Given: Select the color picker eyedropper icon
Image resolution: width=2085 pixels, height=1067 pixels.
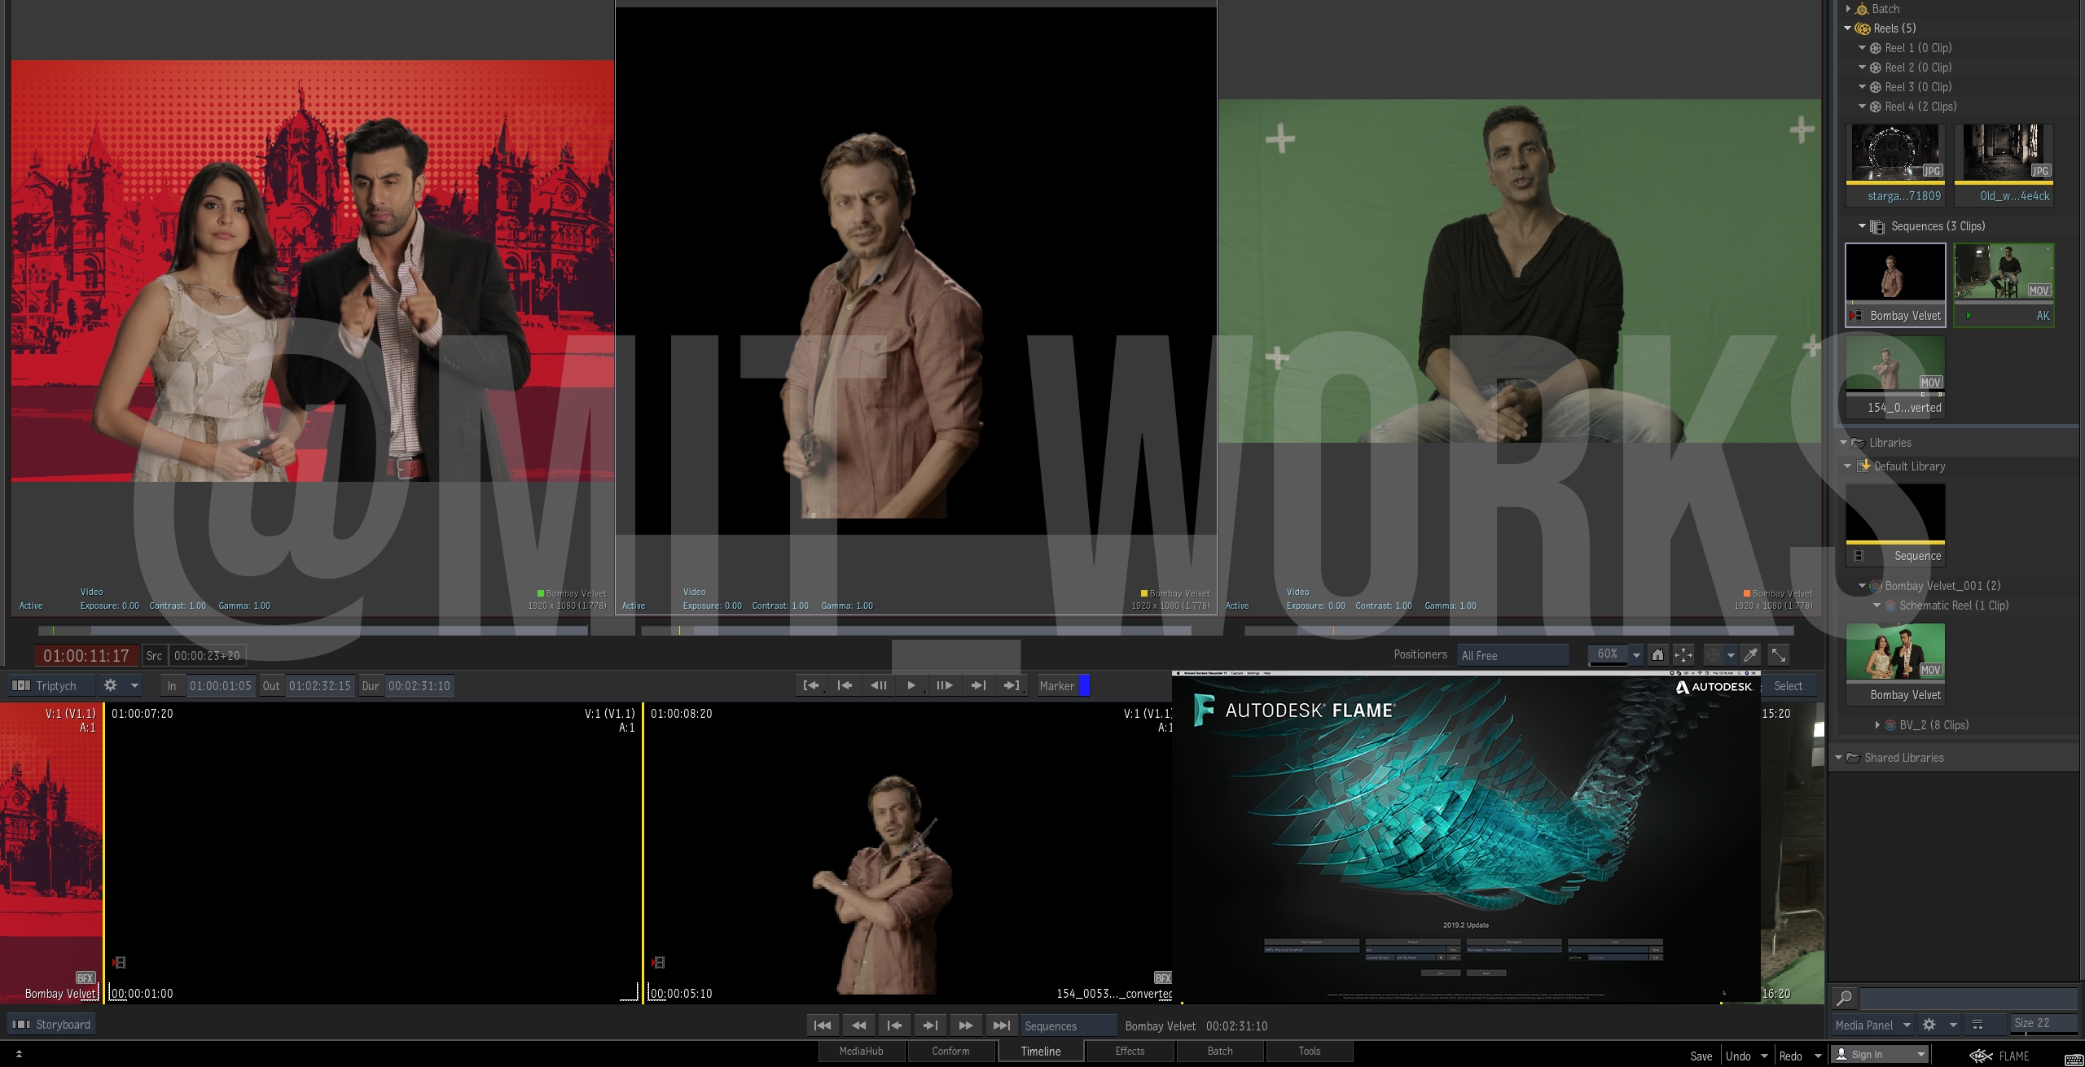Looking at the screenshot, I should [x=1750, y=655].
